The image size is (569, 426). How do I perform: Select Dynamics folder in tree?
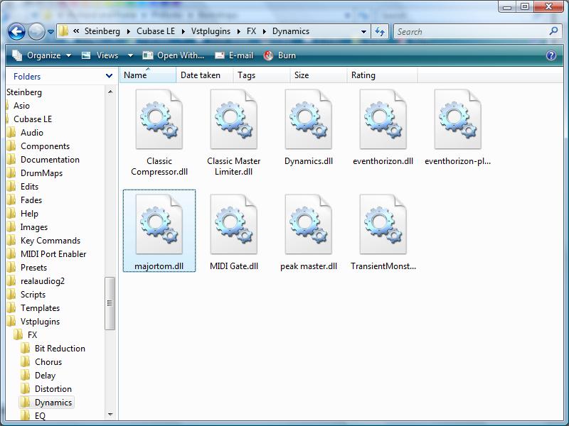(x=53, y=402)
